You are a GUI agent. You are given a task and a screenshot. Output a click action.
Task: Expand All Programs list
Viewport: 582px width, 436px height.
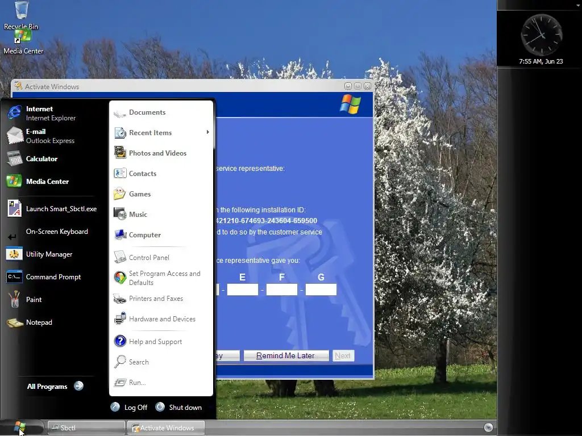pyautogui.click(x=55, y=386)
